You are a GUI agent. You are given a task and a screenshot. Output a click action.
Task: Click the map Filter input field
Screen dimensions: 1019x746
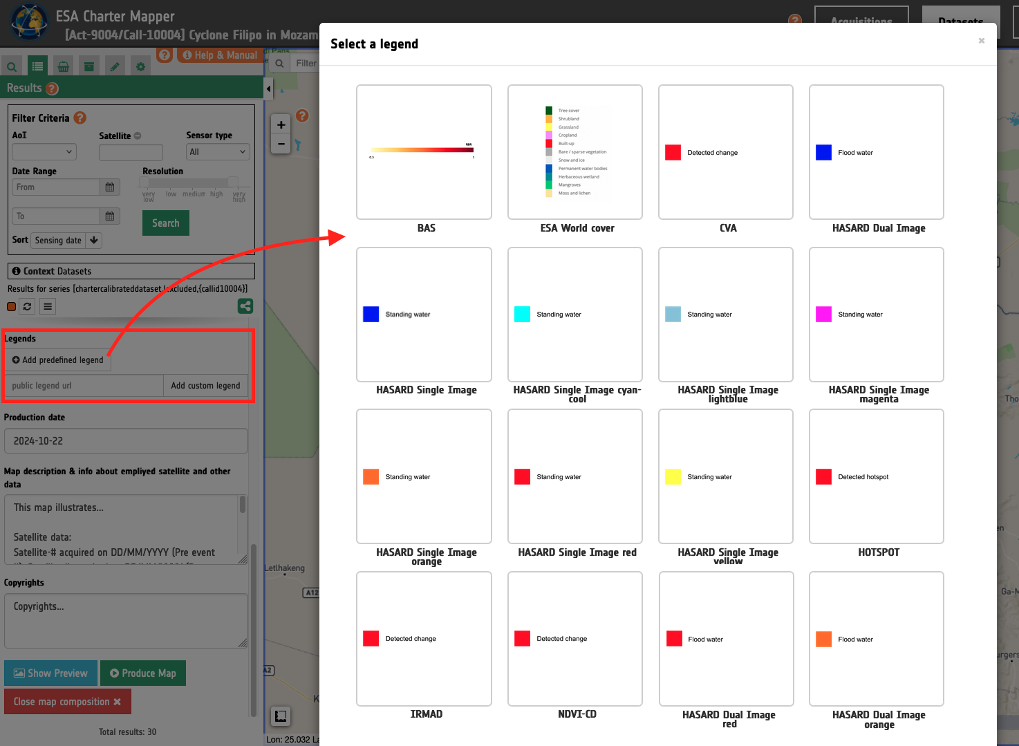point(305,64)
